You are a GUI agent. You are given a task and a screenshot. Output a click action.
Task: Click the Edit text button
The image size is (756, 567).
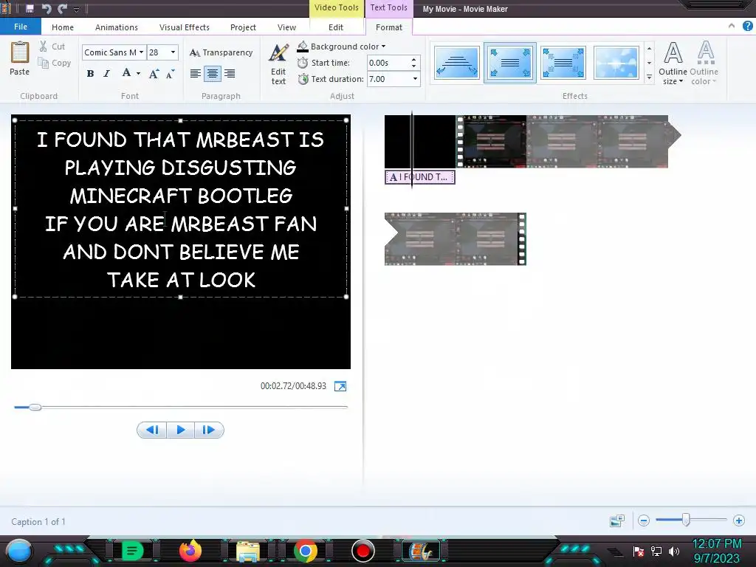point(278,63)
